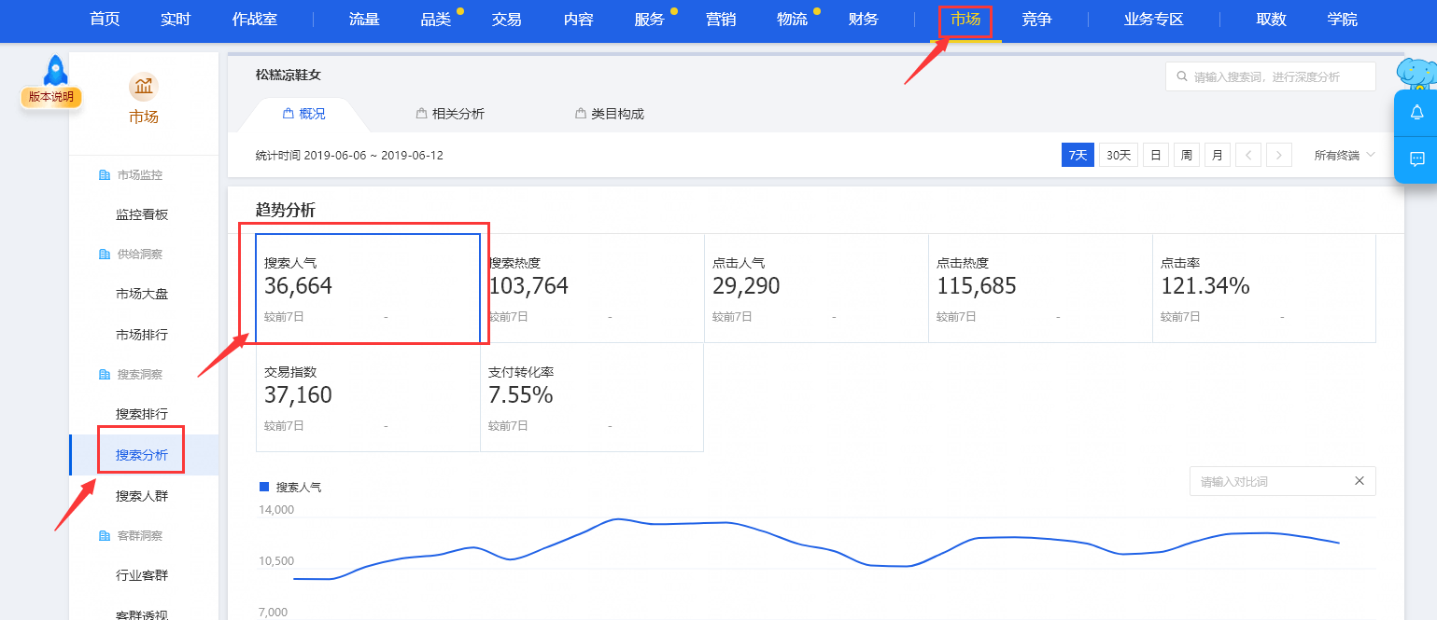Select the 搜索热度 metric card
This screenshot has height=620, width=1437.
click(x=592, y=288)
